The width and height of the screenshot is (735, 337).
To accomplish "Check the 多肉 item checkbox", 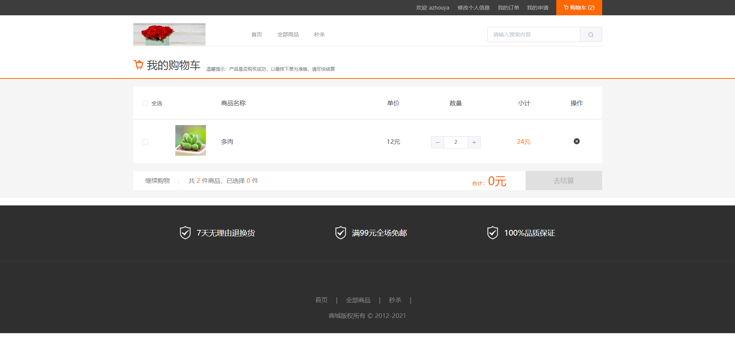I will point(145,142).
